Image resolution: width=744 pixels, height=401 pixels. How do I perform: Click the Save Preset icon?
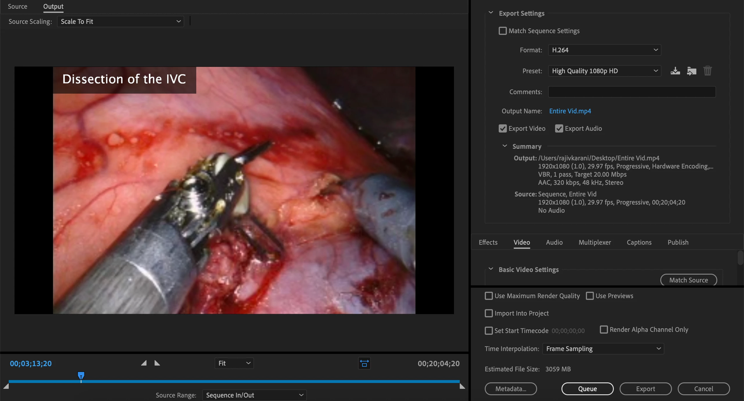[675, 71]
